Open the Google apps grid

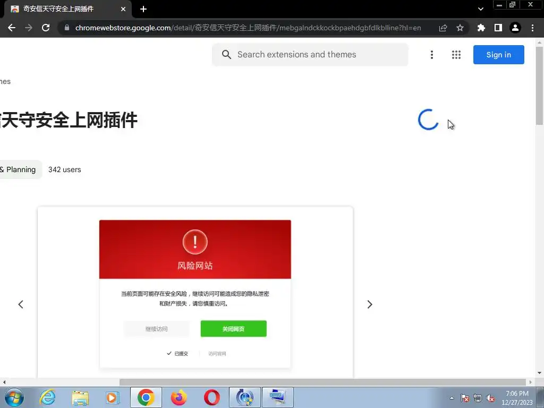pos(456,55)
